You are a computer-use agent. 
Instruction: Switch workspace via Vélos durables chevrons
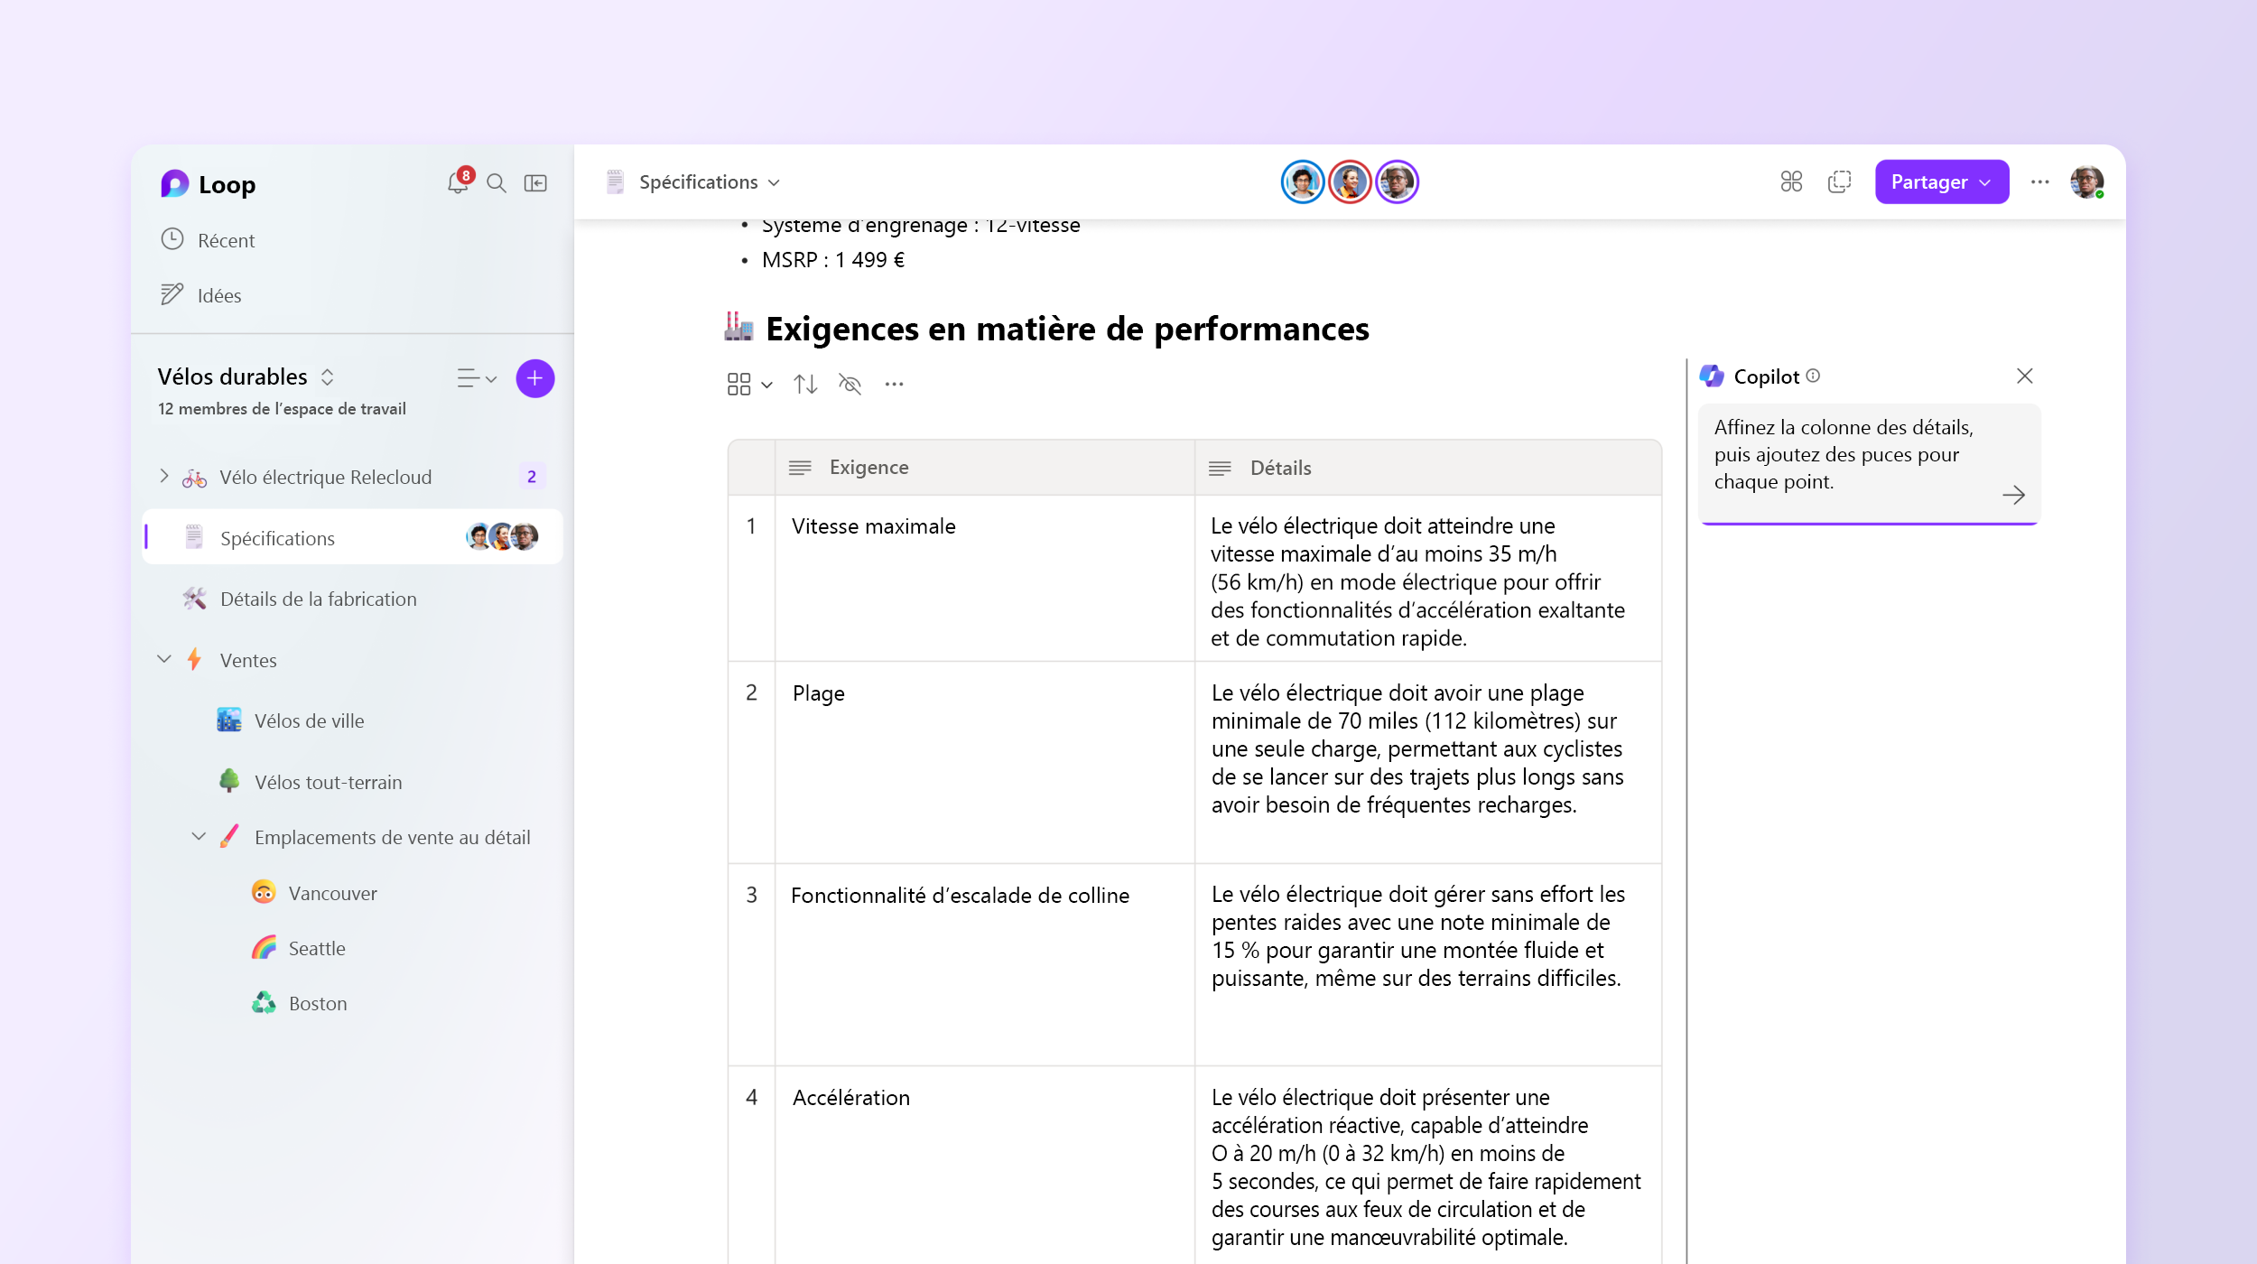coord(328,377)
